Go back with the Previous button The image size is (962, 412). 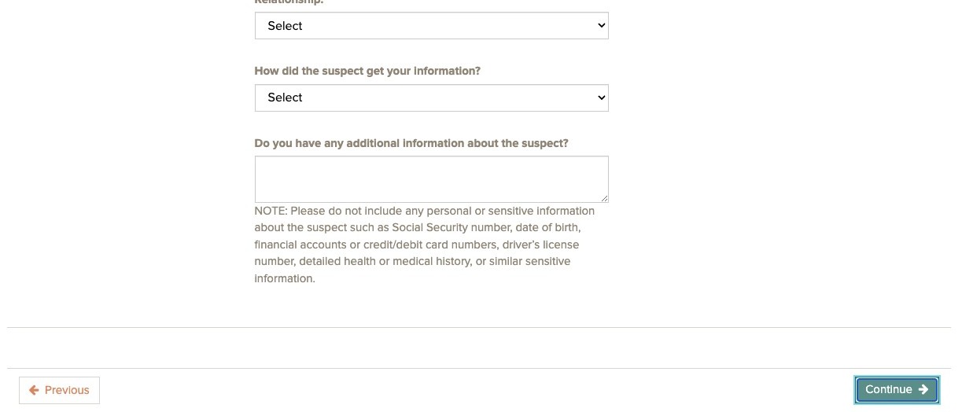(x=59, y=390)
